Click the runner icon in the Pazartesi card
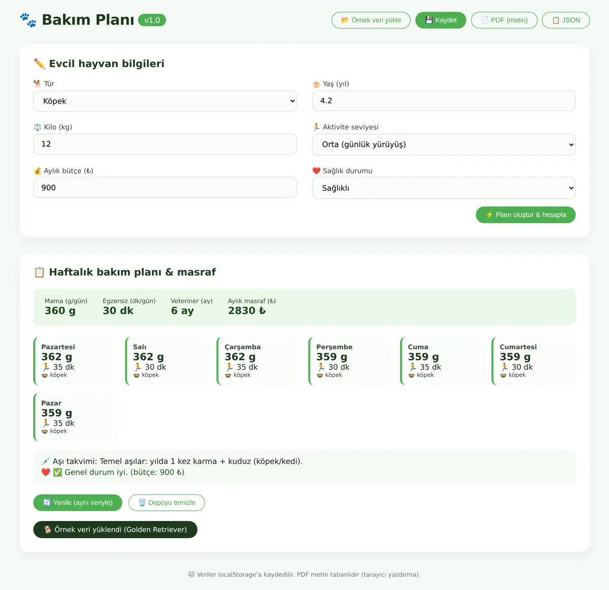 46,367
